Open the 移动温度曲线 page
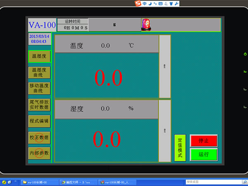 pyautogui.click(x=39, y=88)
